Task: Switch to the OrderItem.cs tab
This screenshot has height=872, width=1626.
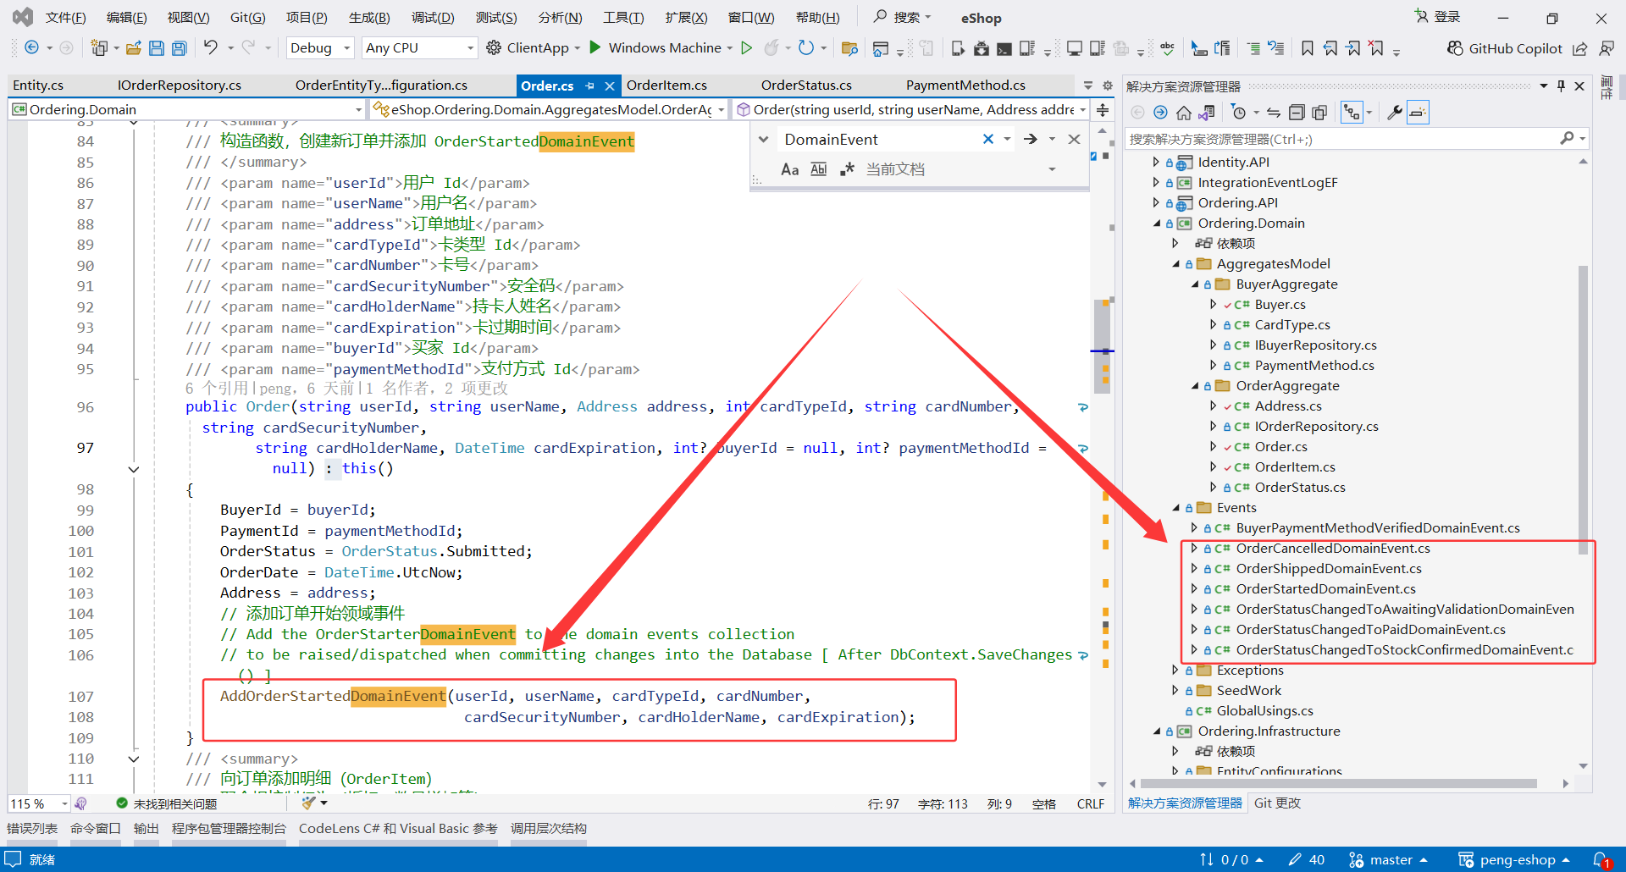Action: coord(666,86)
